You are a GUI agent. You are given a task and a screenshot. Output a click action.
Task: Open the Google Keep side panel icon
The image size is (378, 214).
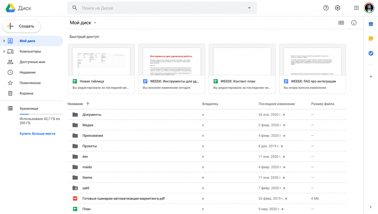[371, 39]
